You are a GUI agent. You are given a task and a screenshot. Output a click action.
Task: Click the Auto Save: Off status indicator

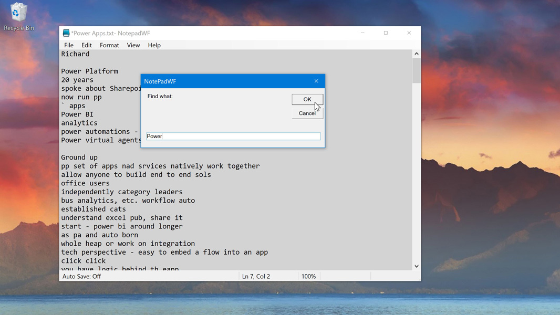pyautogui.click(x=82, y=276)
